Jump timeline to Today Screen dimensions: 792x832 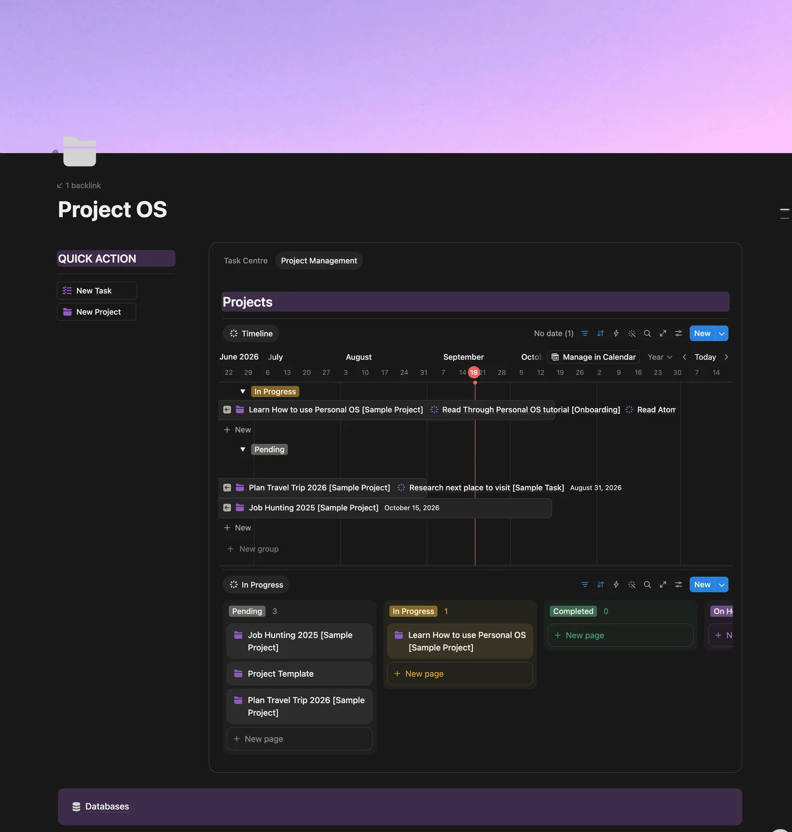705,357
